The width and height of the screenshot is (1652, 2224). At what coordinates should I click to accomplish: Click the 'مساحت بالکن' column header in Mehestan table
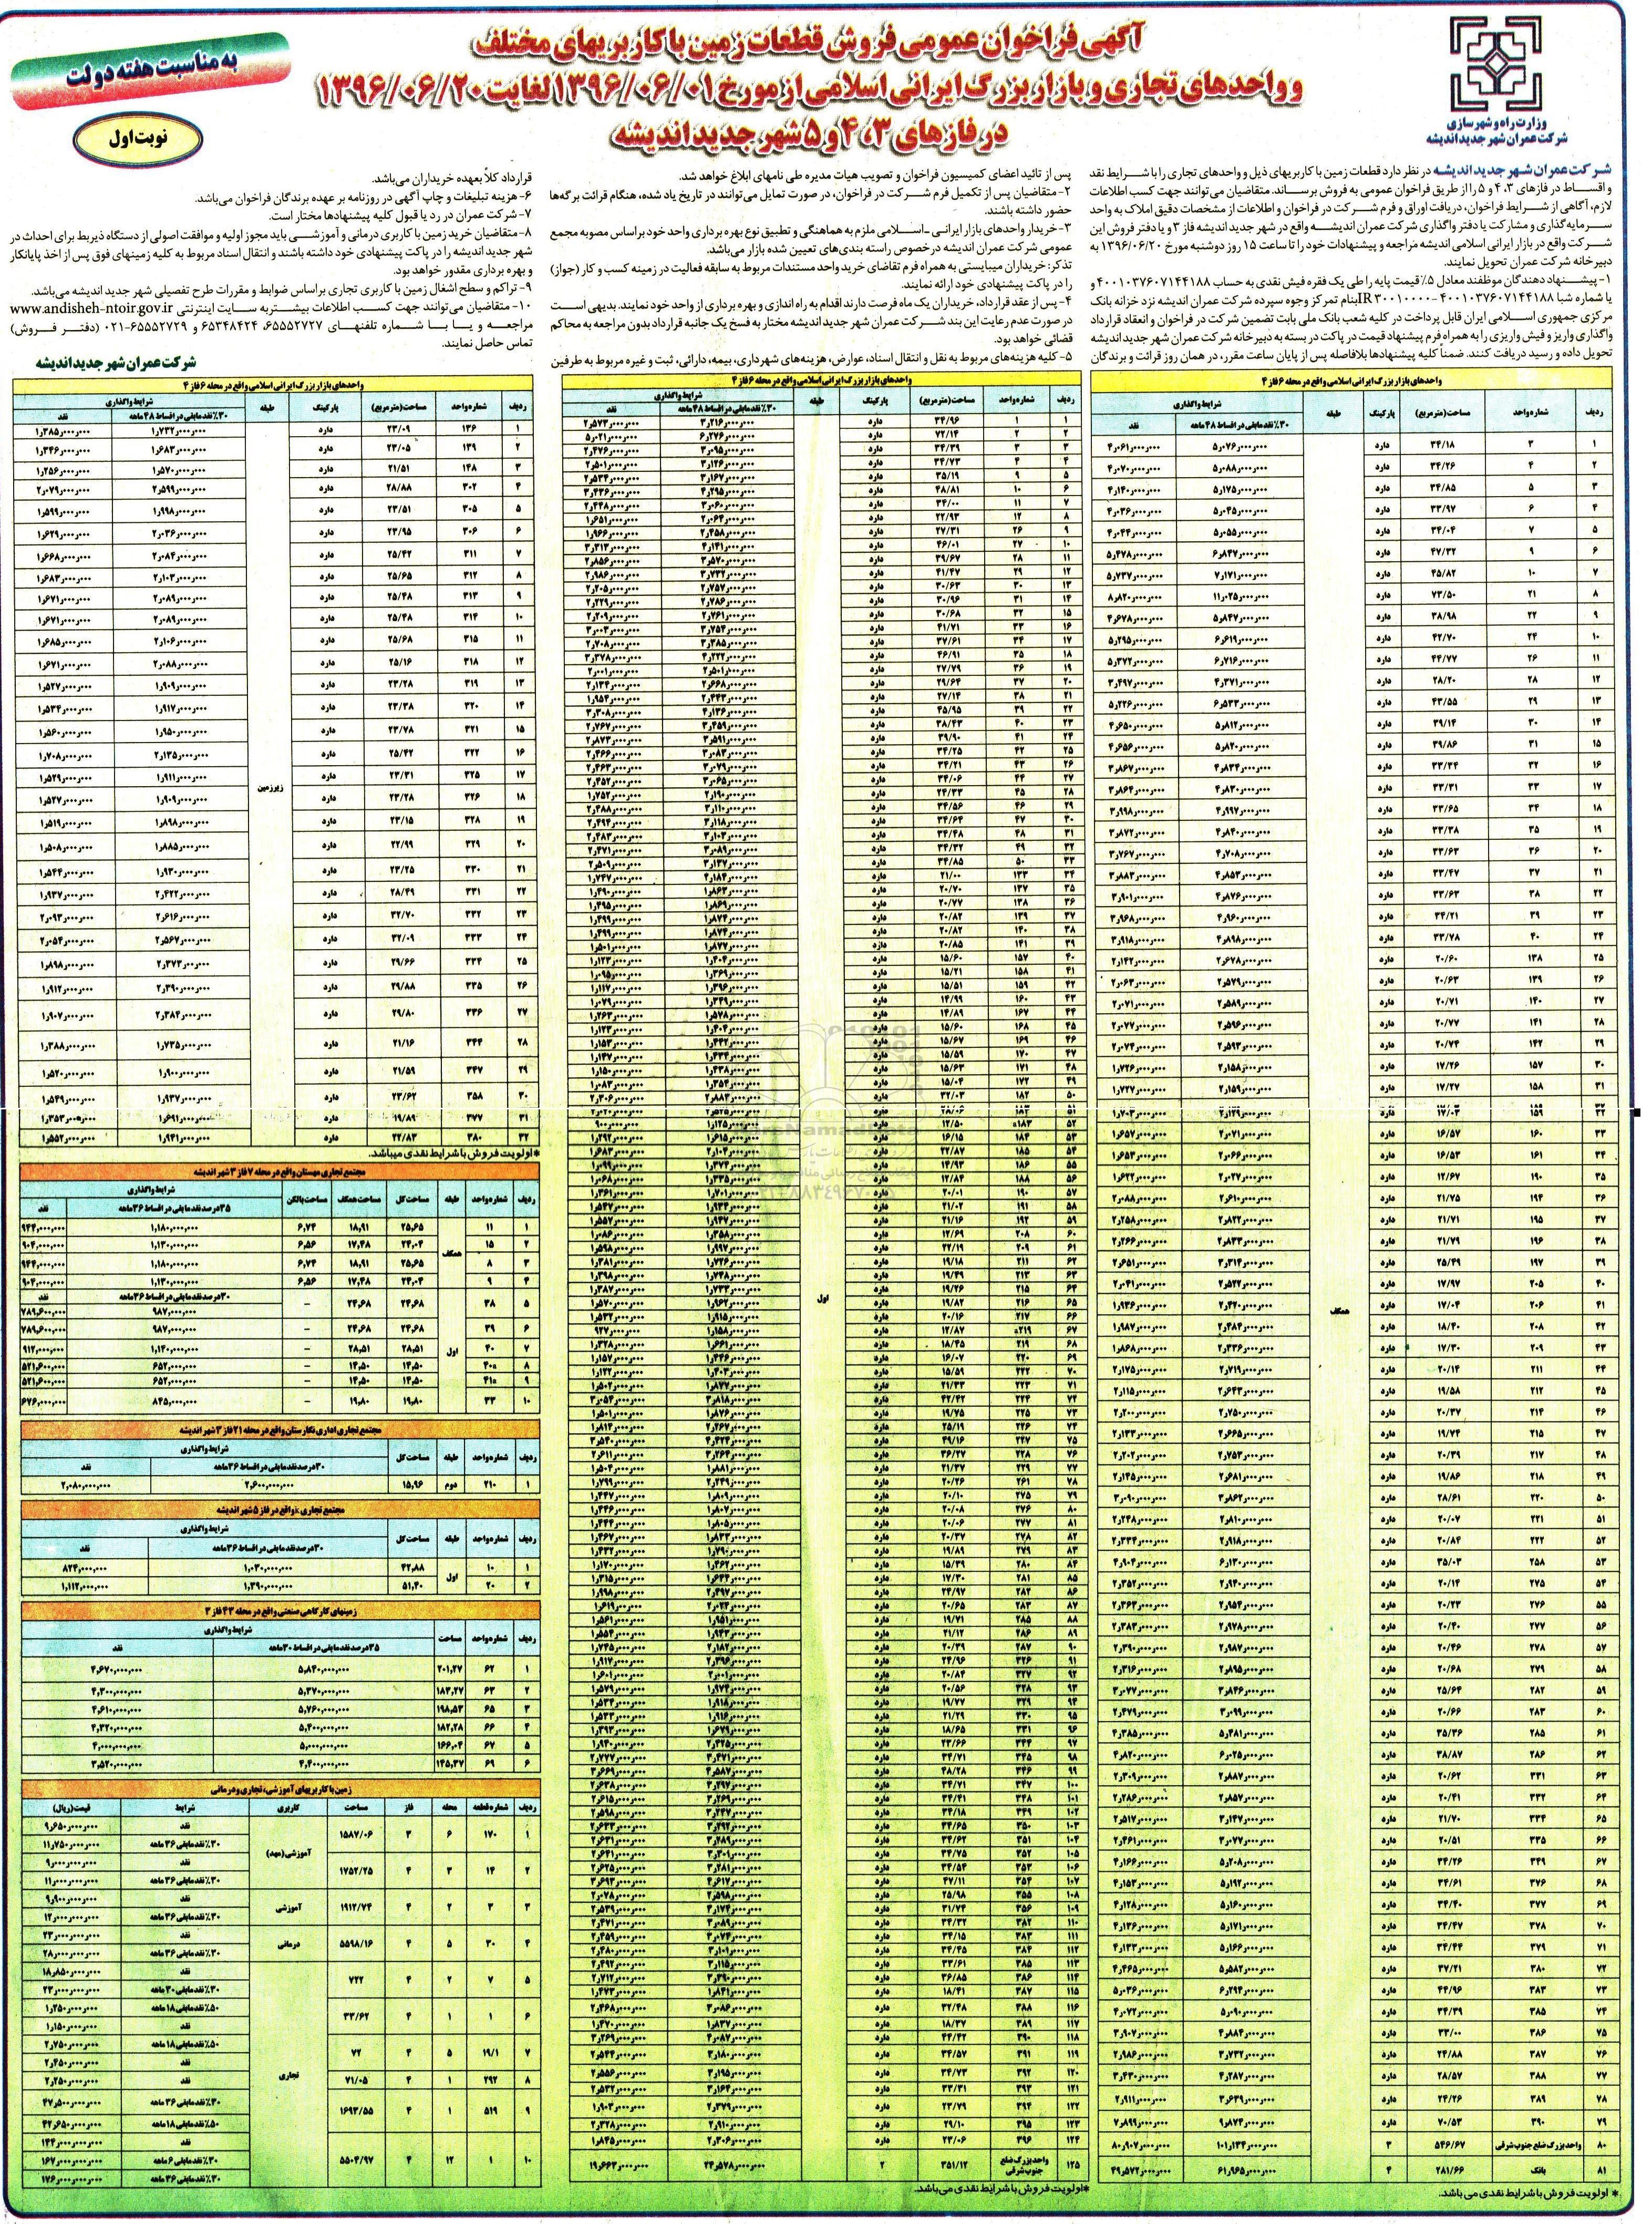307,1200
